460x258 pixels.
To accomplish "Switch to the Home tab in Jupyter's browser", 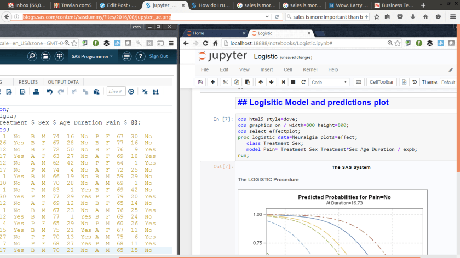I will 215,33.
